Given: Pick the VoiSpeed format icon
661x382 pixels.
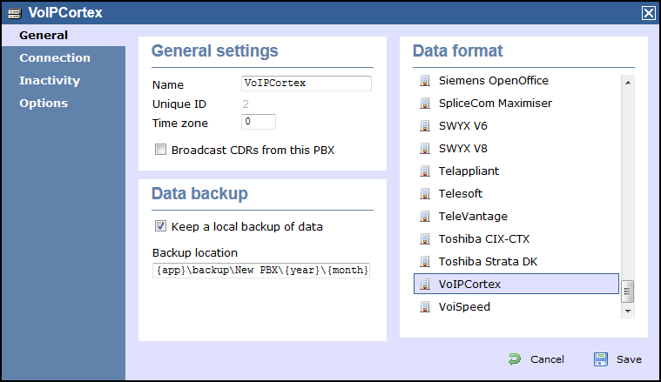Looking at the screenshot, I should (x=425, y=307).
